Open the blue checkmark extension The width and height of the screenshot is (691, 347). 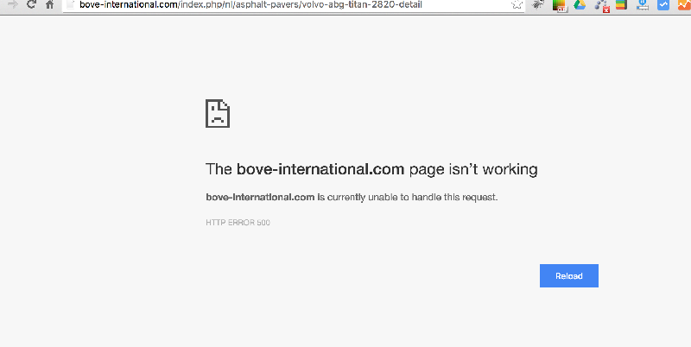663,5
